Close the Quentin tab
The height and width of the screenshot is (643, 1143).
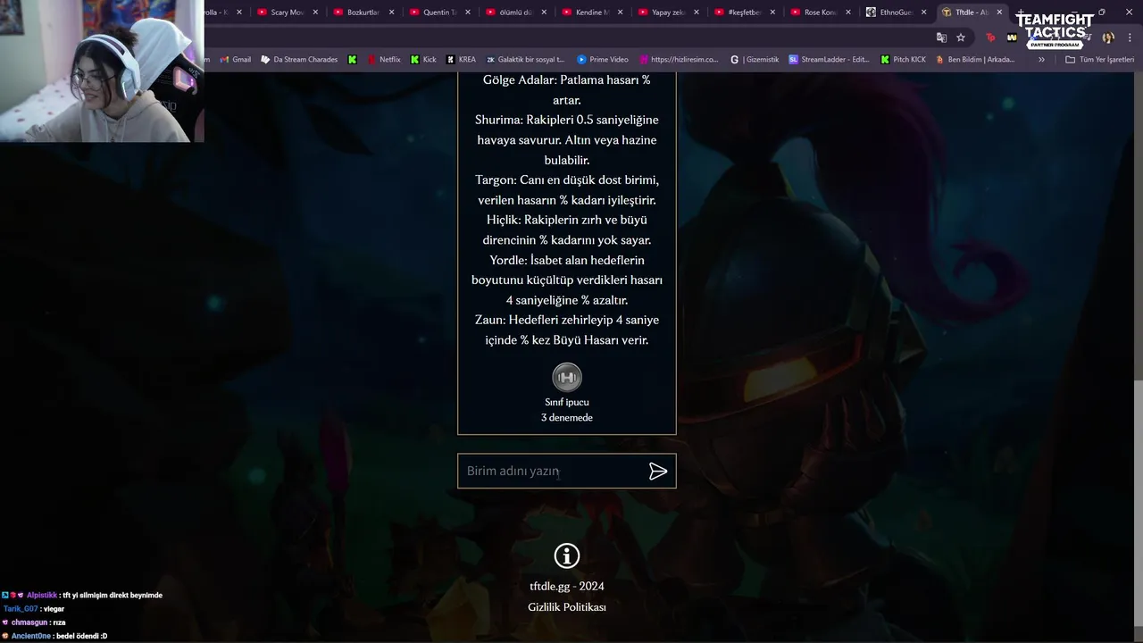click(x=468, y=13)
